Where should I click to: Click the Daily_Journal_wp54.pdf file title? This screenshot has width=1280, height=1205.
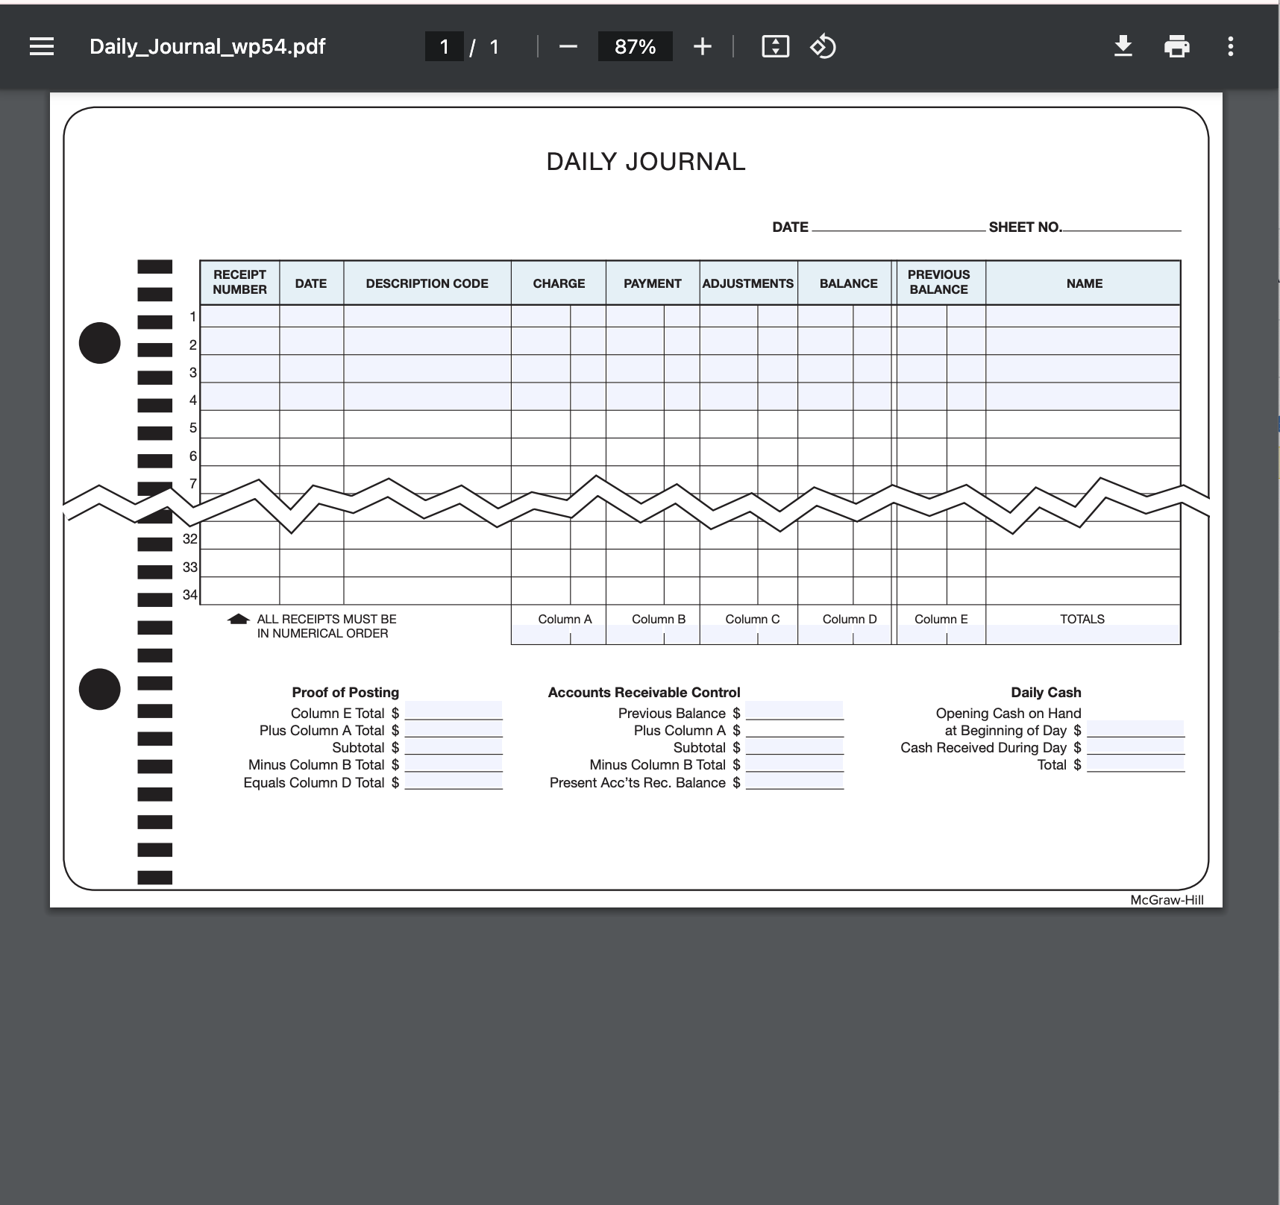coord(207,47)
